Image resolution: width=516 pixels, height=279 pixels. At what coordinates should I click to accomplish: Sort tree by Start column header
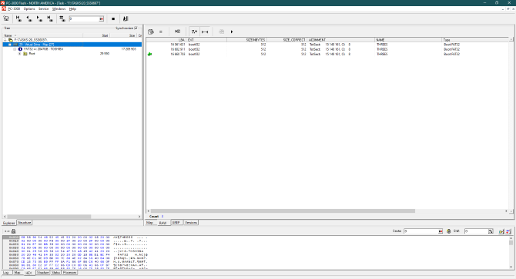[x=96, y=35]
